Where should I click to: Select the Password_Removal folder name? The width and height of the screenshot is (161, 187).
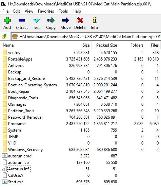(x=25, y=117)
